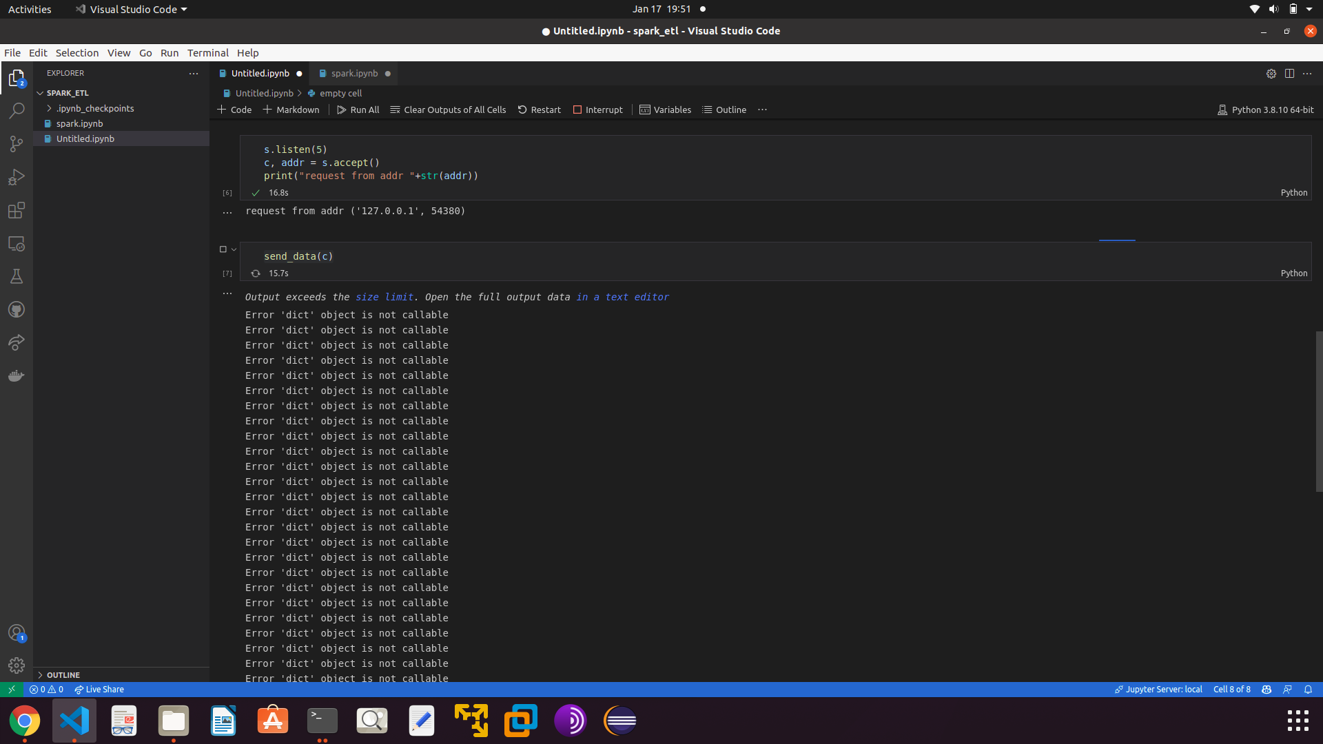This screenshot has width=1323, height=744.
Task: Open the Source Control view
Action: [x=17, y=144]
